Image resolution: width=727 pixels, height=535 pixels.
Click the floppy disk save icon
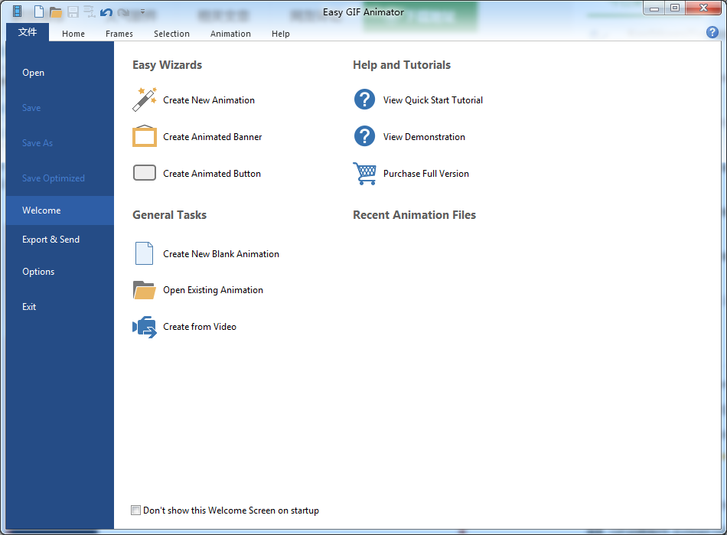tap(73, 11)
